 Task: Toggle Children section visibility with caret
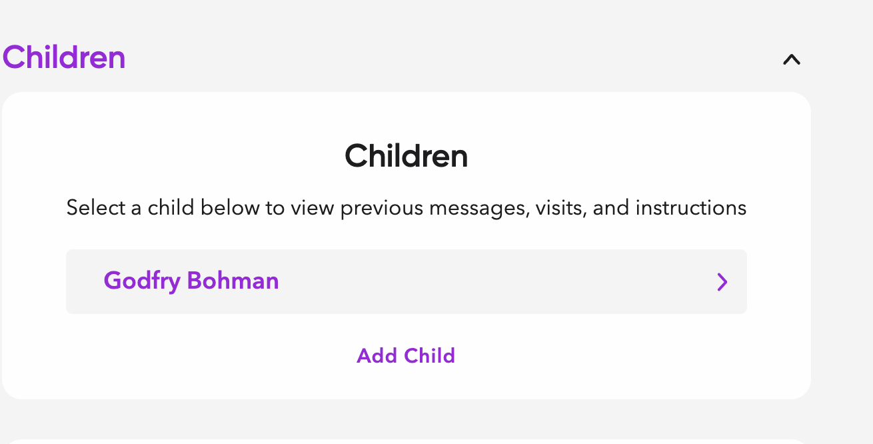[x=791, y=60]
